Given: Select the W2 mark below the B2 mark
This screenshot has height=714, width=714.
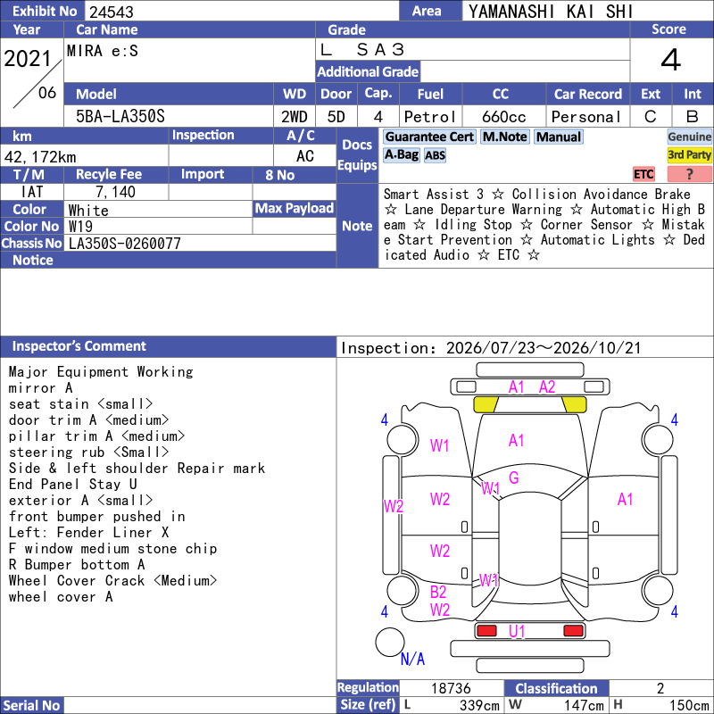Looking at the screenshot, I should [440, 610].
